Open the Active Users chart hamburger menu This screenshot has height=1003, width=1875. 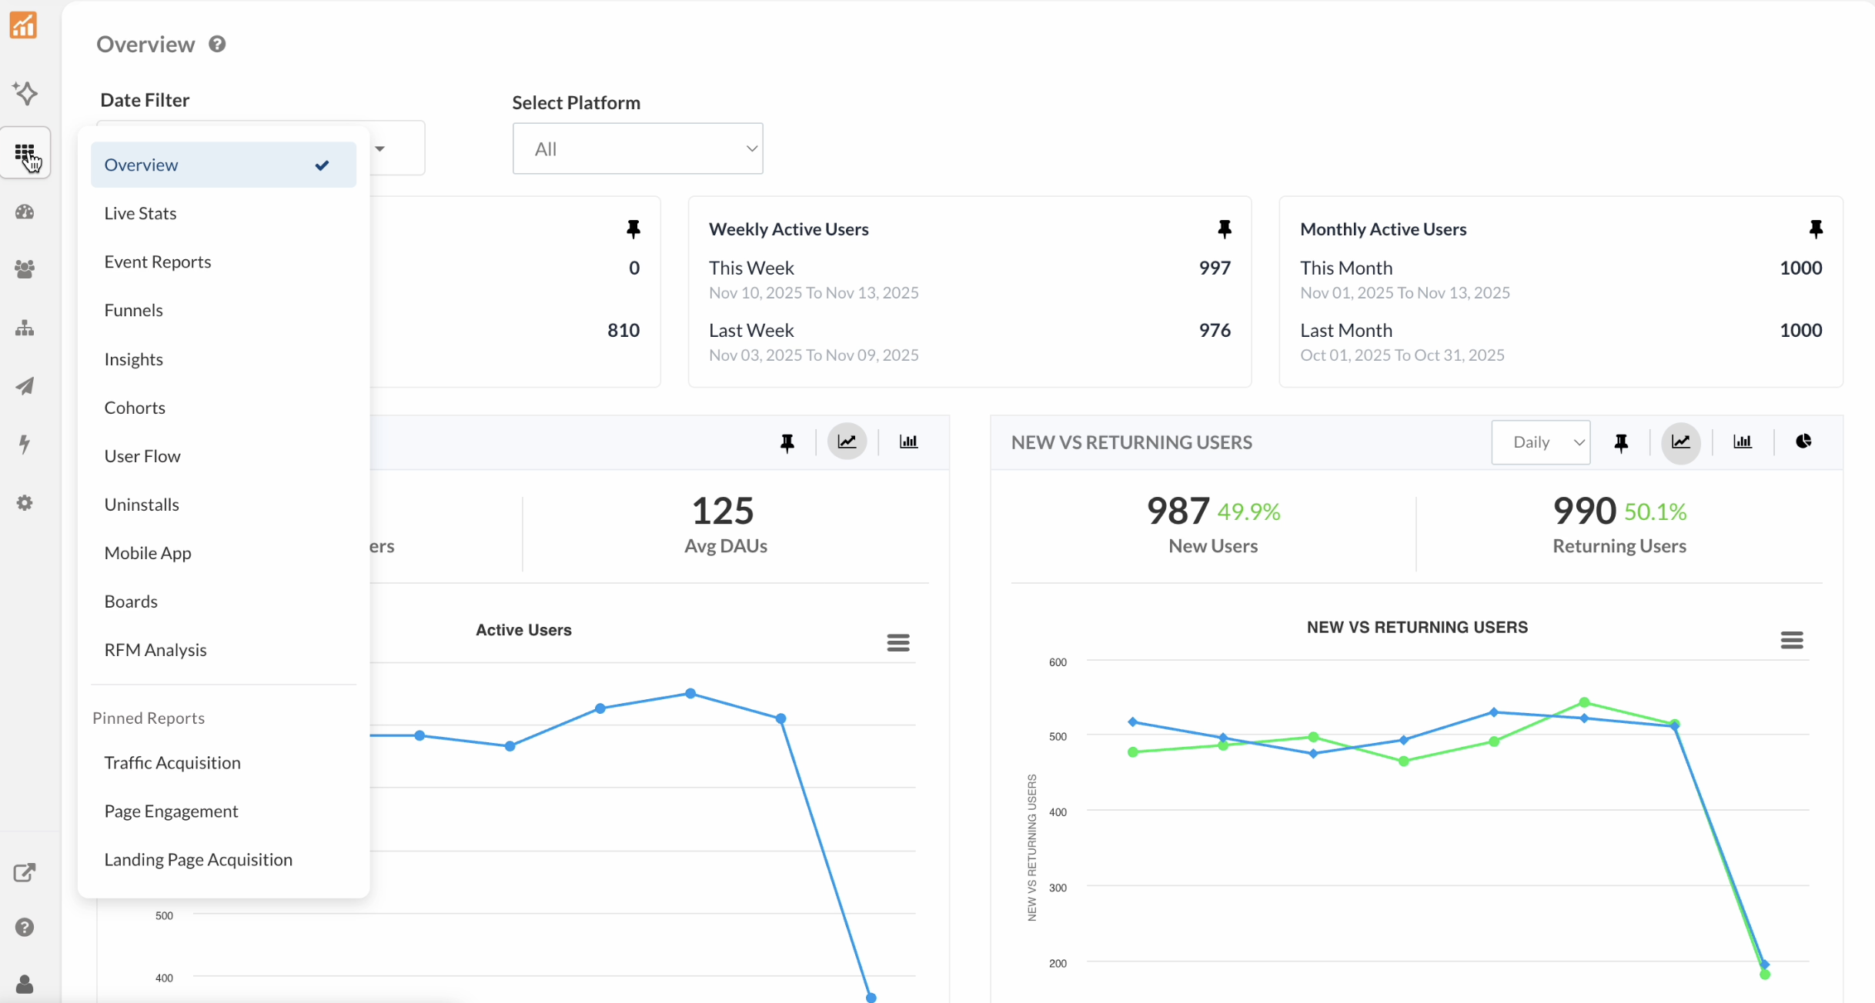point(897,642)
